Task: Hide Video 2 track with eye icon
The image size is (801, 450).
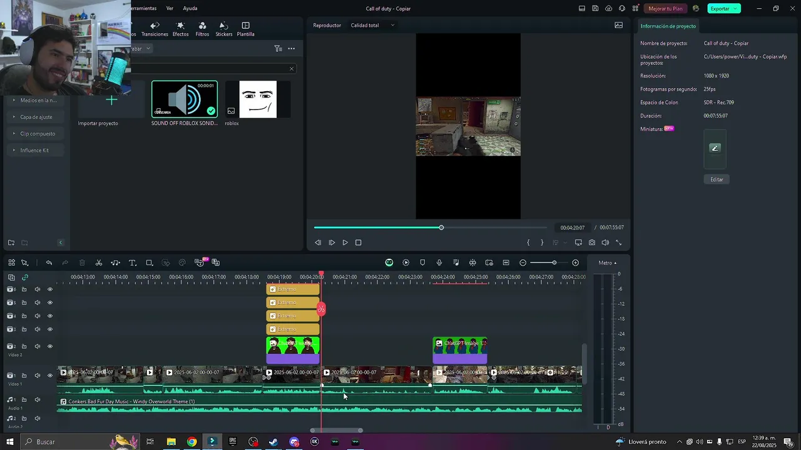Action: click(x=50, y=346)
